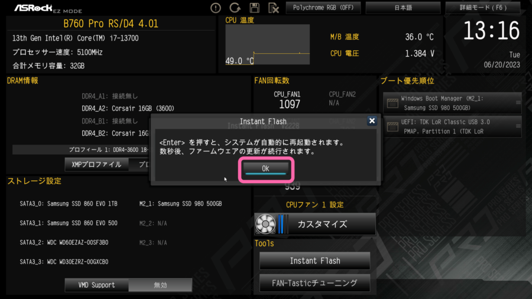532x299 pixels.
Task: Switch to 詳細モード (F6)
Action: click(x=483, y=8)
